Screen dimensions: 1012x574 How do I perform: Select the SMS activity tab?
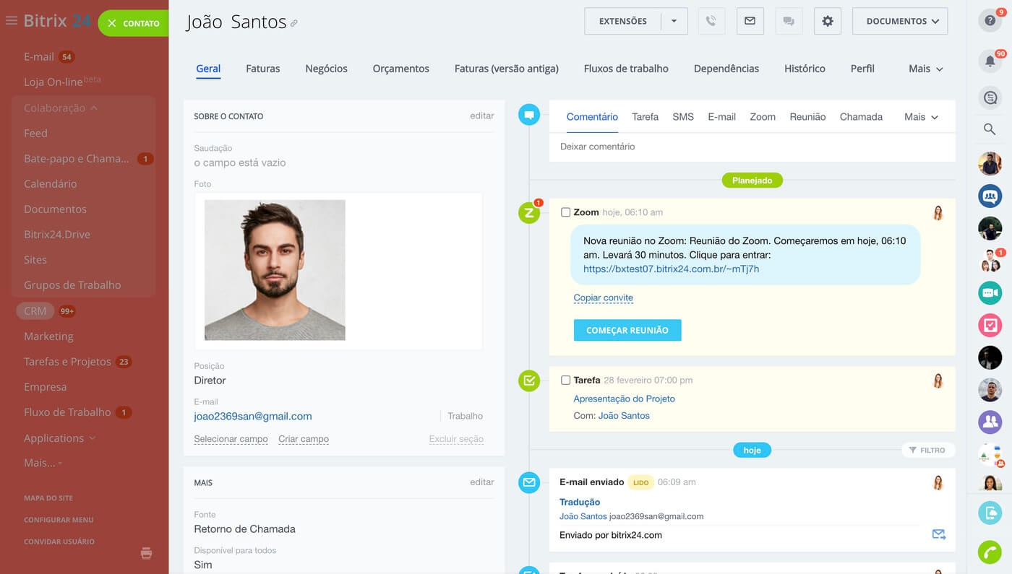pyautogui.click(x=682, y=117)
